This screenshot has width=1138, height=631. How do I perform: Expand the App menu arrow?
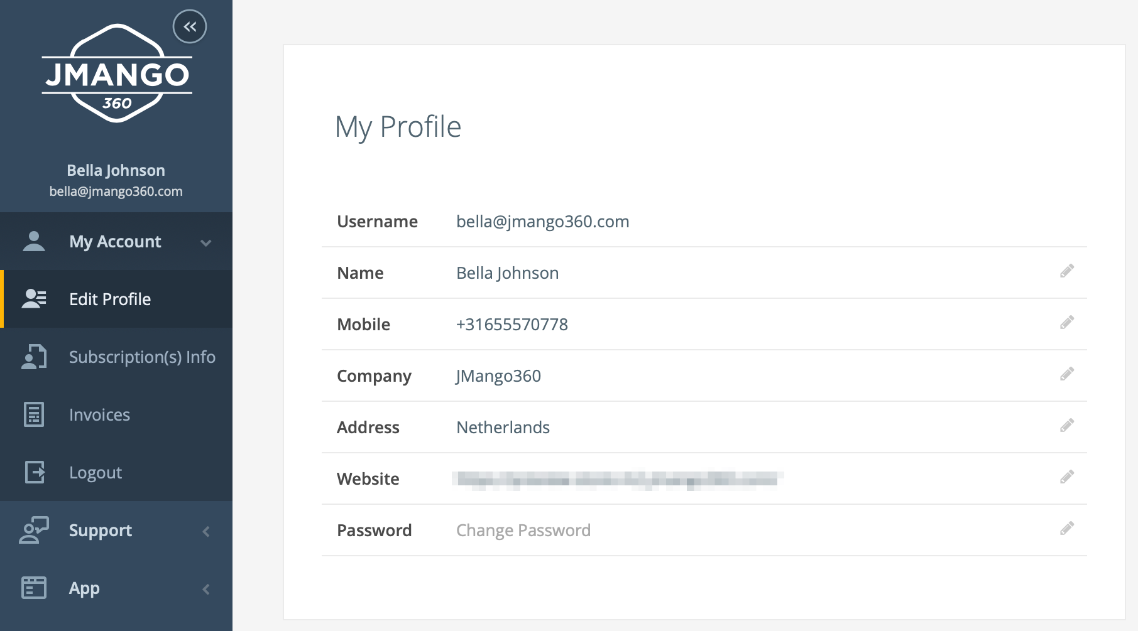tap(206, 590)
